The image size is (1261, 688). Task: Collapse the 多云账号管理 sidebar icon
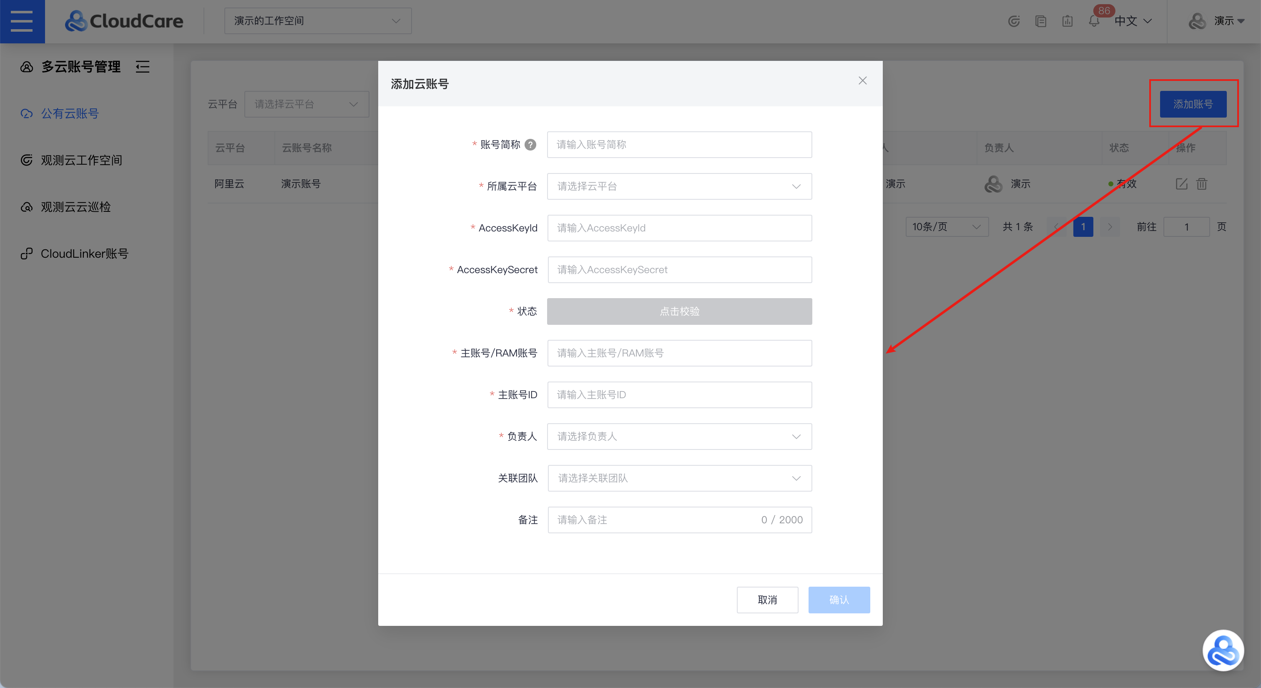[x=143, y=67]
